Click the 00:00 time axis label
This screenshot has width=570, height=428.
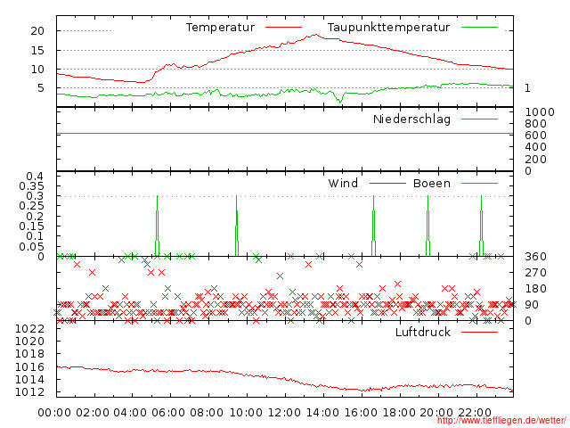tap(54, 413)
